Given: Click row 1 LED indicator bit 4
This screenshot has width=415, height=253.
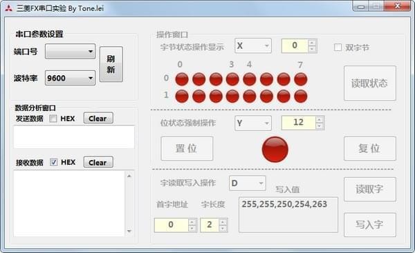Looking at the screenshot, I should pos(250,96).
